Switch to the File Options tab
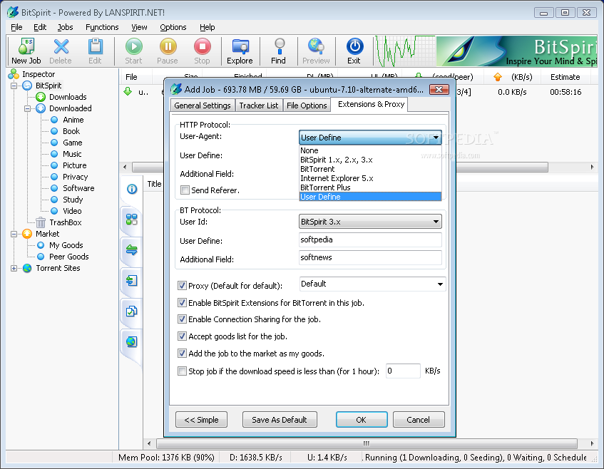 coord(307,105)
